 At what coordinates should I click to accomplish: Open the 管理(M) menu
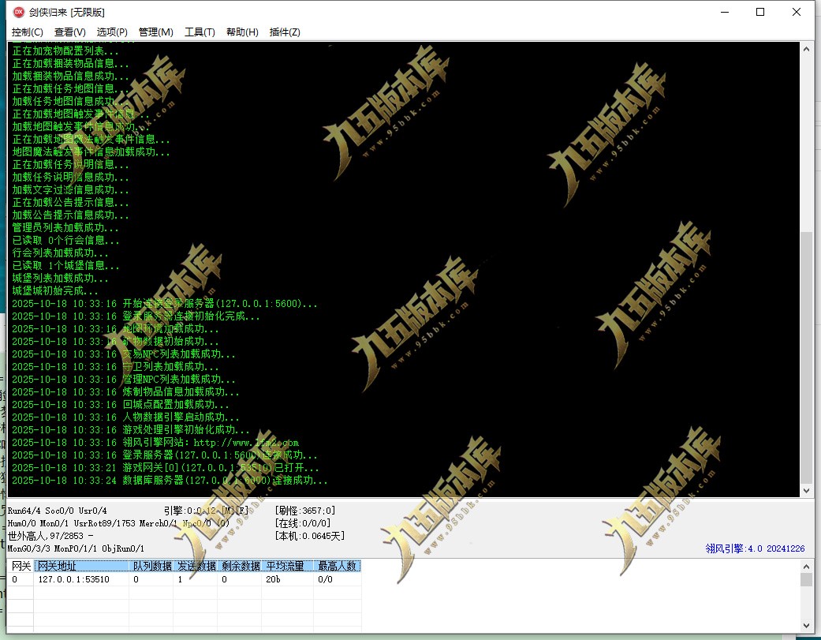(155, 32)
